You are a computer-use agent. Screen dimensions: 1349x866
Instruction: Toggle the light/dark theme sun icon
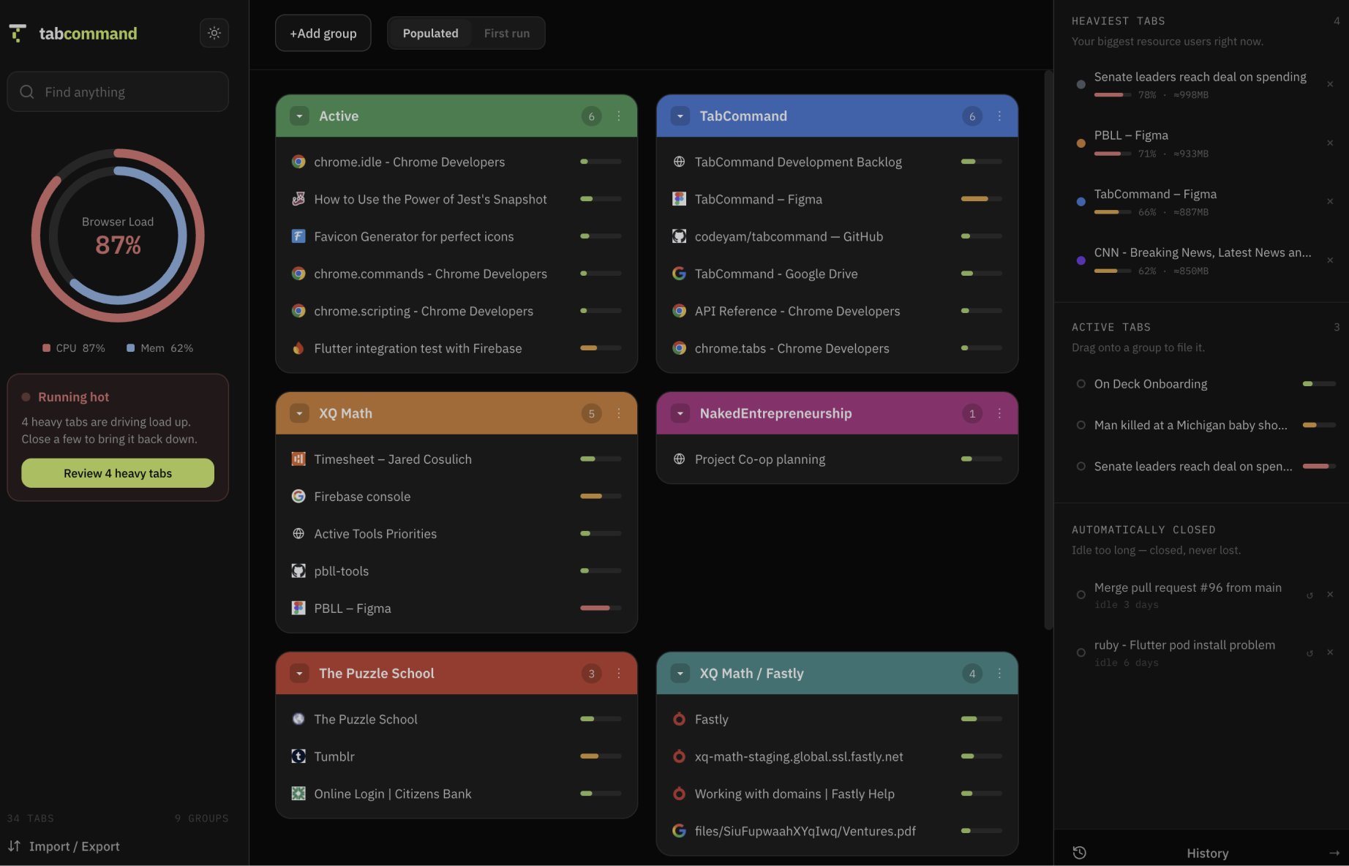click(214, 33)
